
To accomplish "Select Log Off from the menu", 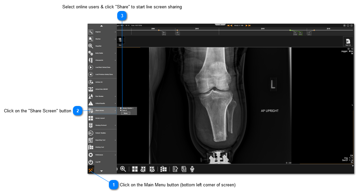I will tap(99, 162).
